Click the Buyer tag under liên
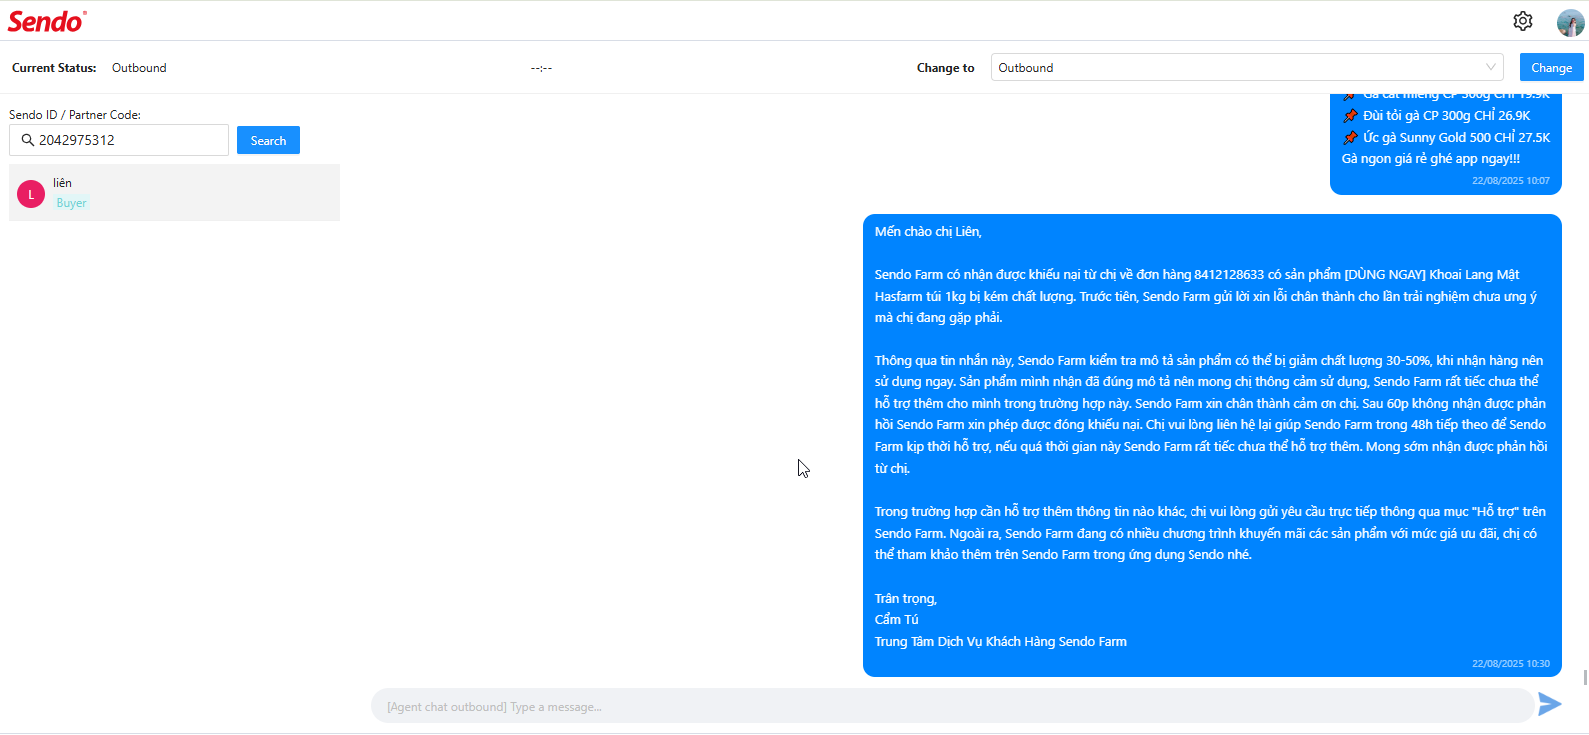 71,203
